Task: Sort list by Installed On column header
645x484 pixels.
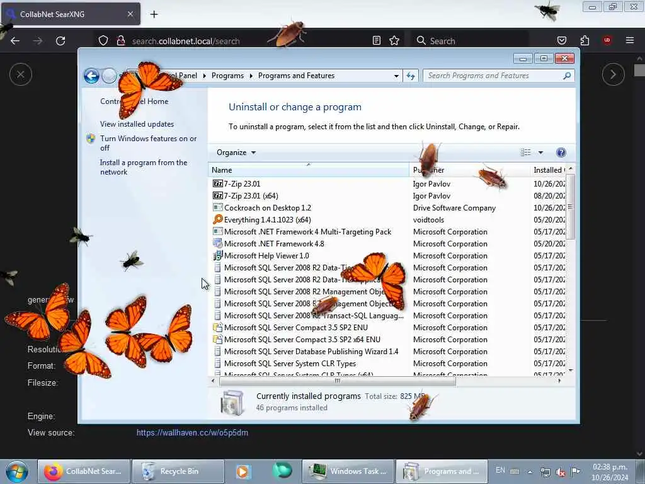Action: tap(549, 170)
